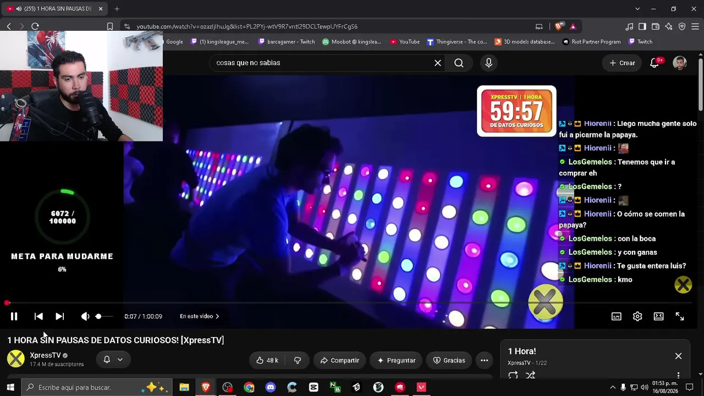
Task: Open video player settings gear
Action: (x=637, y=316)
